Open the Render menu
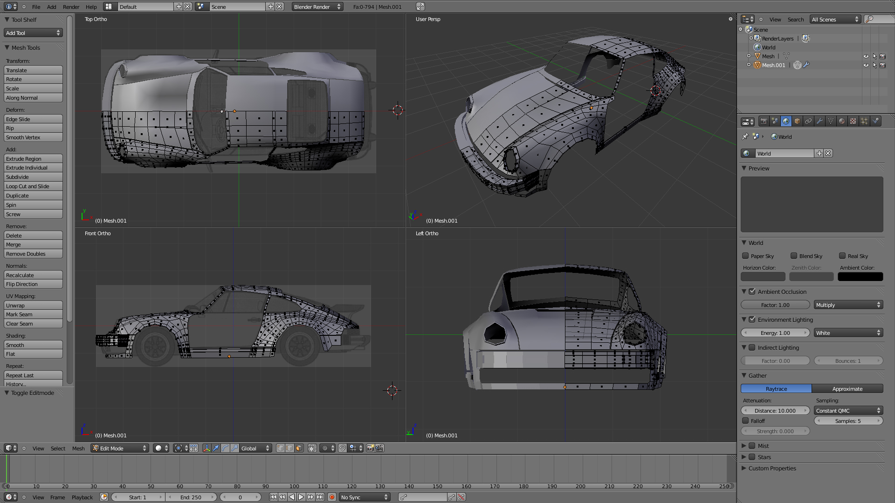The height and width of the screenshot is (503, 895). click(x=71, y=7)
